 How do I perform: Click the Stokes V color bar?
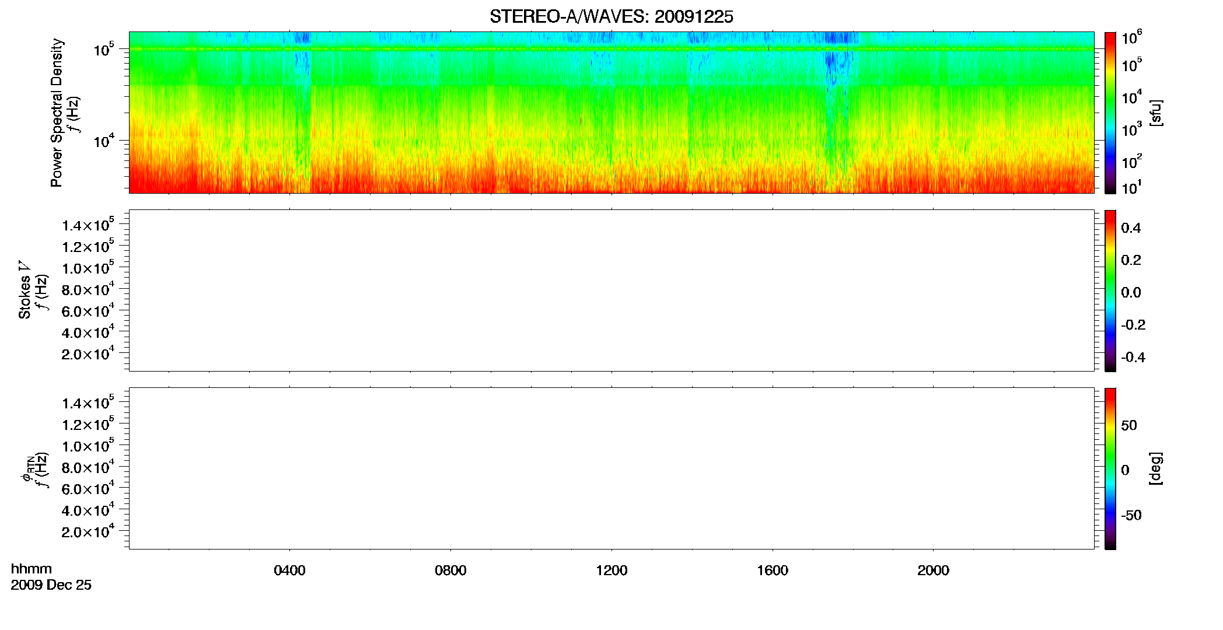[x=1110, y=290]
